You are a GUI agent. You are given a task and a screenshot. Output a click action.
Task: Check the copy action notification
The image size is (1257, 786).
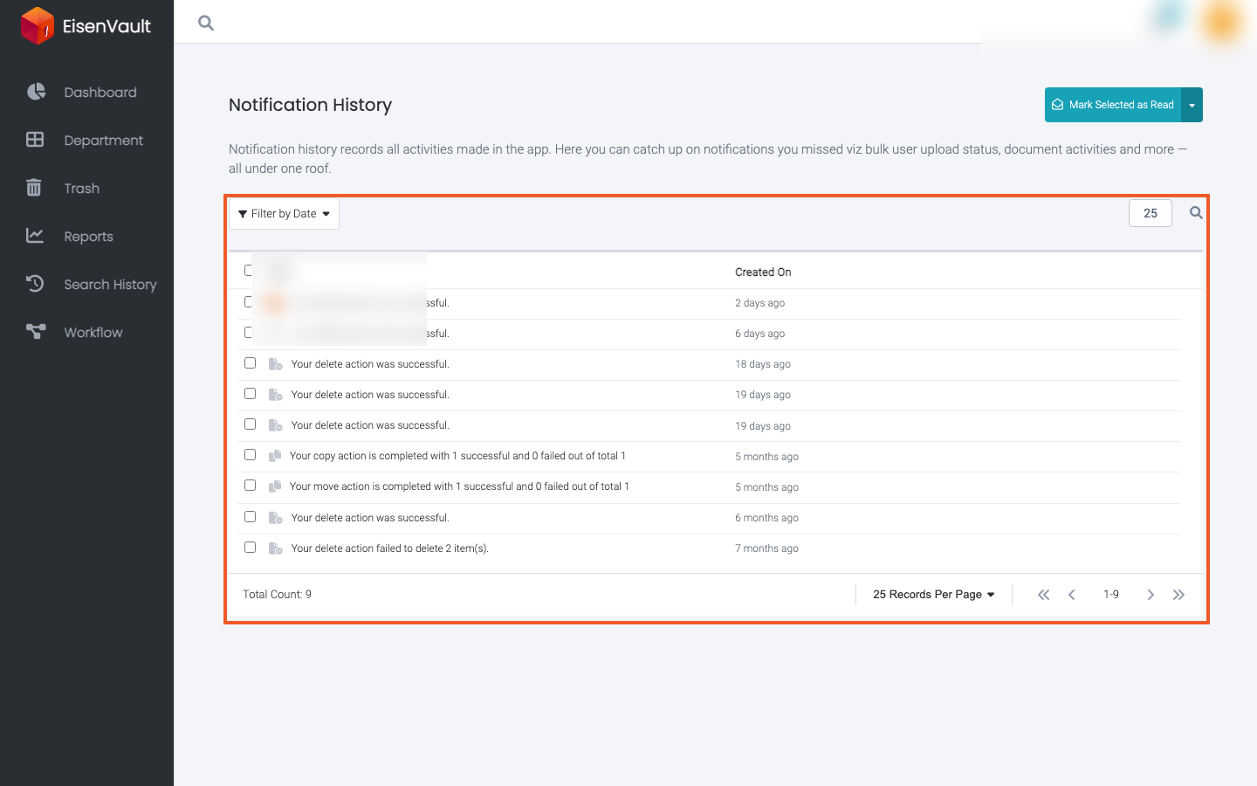(250, 455)
